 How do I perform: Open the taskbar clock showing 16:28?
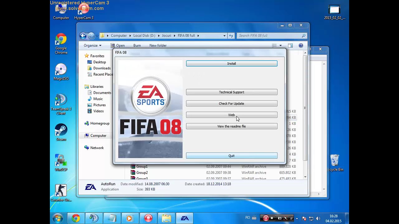[x=333, y=218]
